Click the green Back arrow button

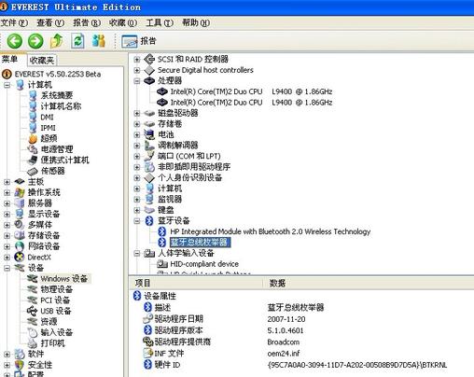click(15, 41)
